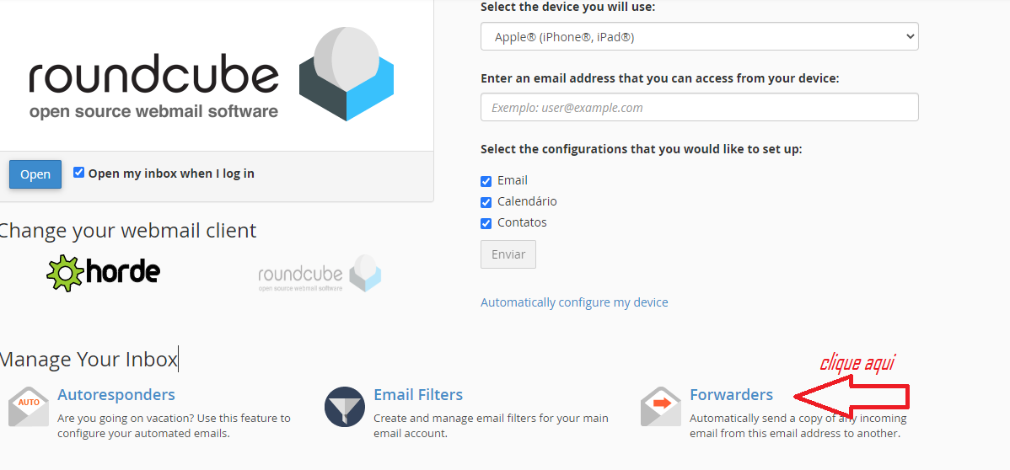Click the email address input field
This screenshot has height=470, width=1010.
point(700,107)
